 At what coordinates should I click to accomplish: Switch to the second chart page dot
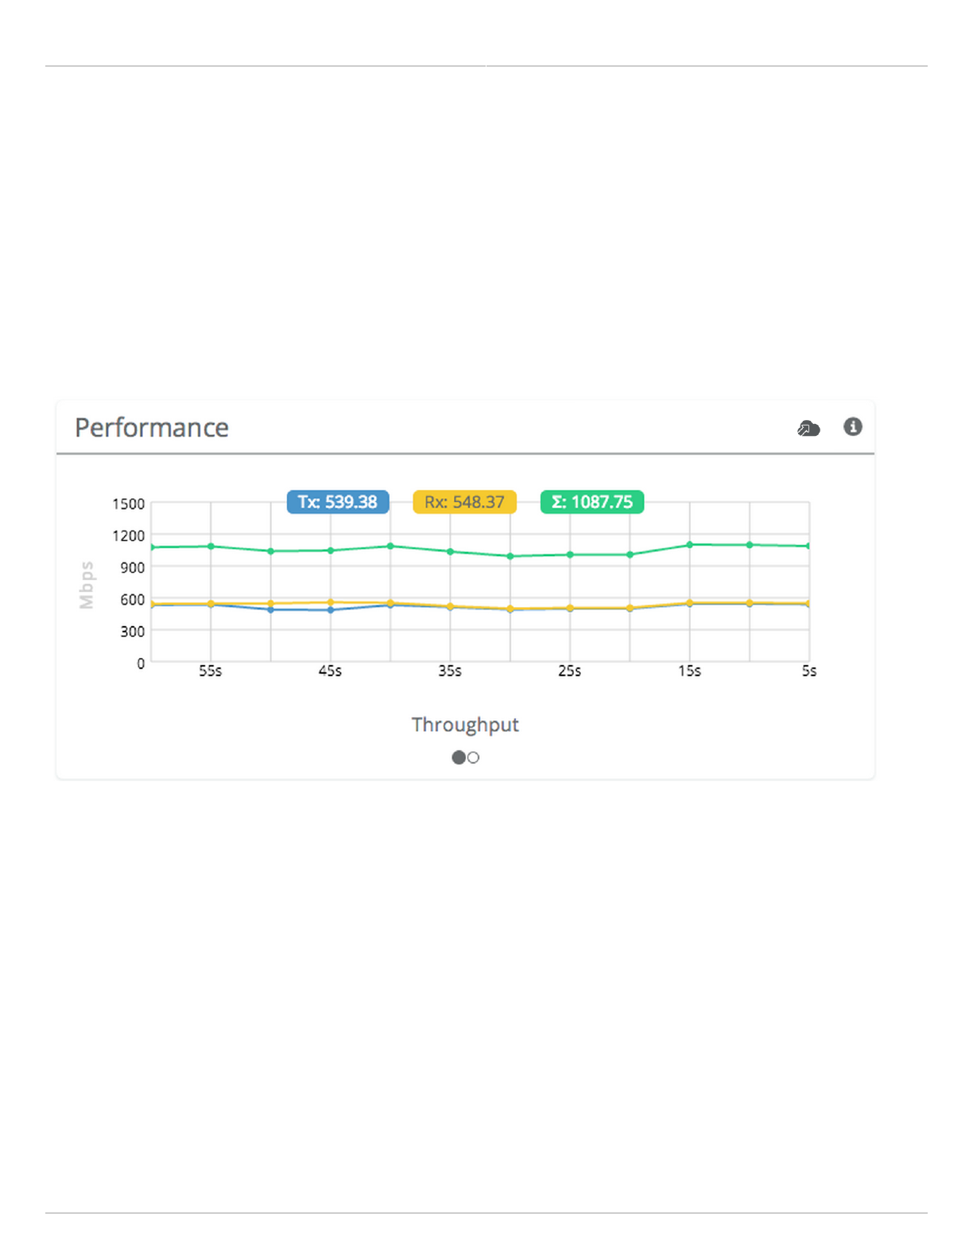coord(474,757)
